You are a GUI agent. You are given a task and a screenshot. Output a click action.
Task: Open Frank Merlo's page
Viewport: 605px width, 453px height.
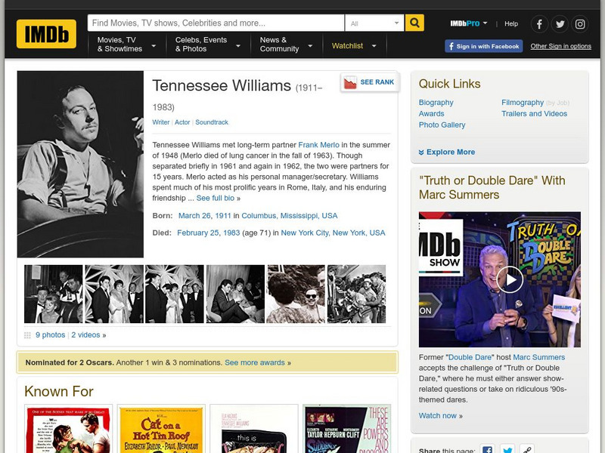318,145
